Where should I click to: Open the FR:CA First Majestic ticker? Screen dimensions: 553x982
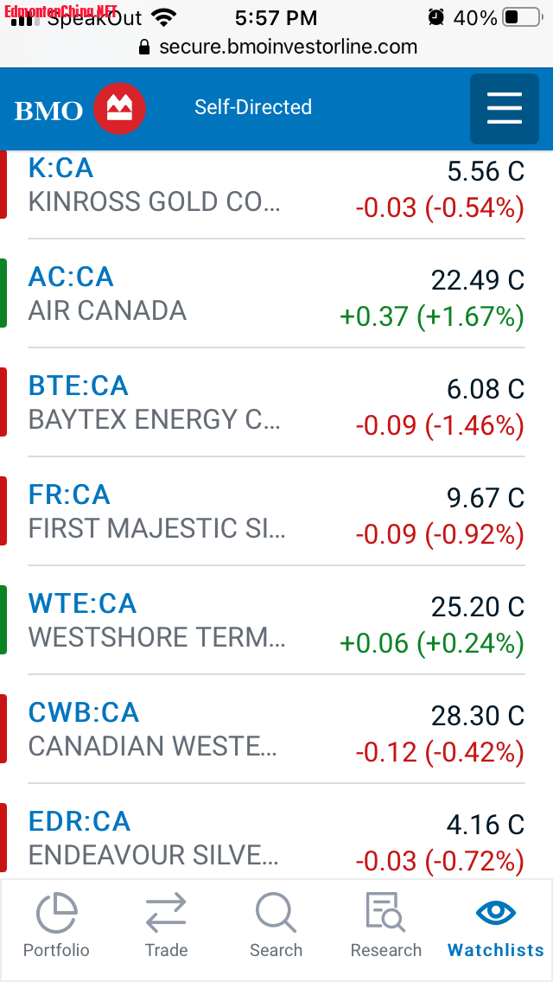[x=69, y=494]
